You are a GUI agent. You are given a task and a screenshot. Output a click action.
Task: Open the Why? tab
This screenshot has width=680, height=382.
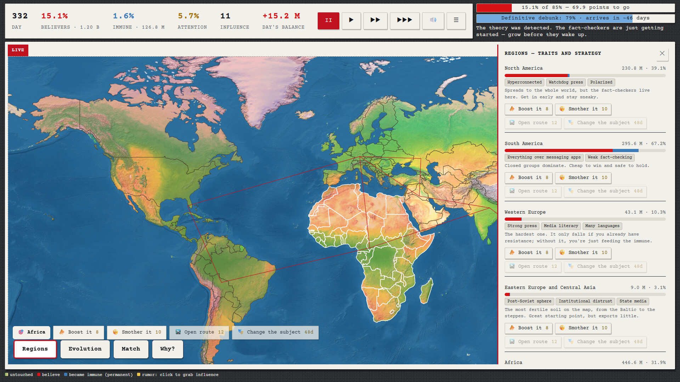pos(168,349)
